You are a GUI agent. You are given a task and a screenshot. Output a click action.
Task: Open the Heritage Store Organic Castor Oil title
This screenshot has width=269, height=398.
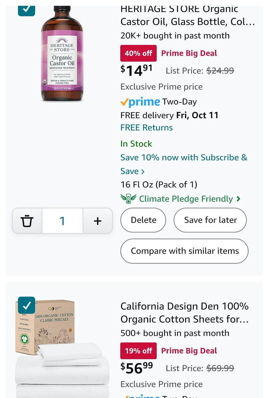pos(187,15)
